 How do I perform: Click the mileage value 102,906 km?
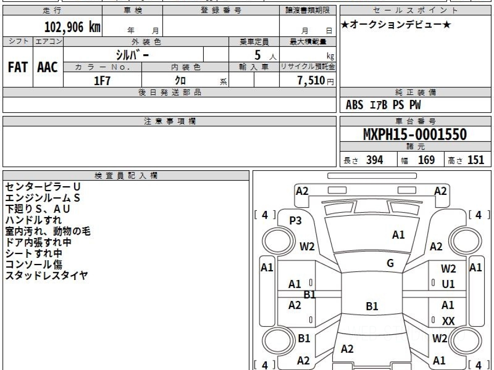click(x=72, y=27)
